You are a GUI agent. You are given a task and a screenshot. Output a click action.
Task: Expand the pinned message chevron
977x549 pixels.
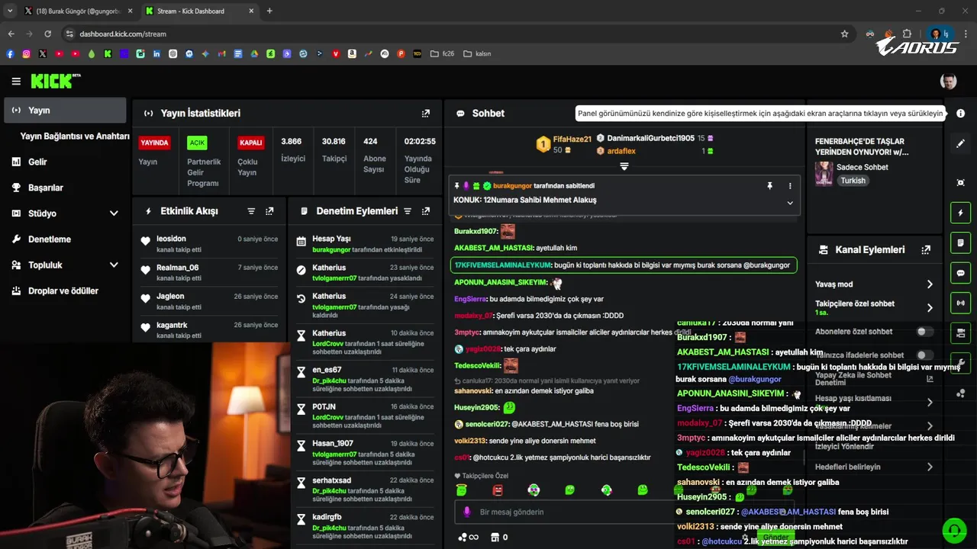pos(790,203)
